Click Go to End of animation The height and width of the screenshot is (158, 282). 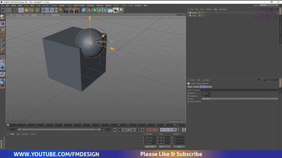(x=142, y=130)
